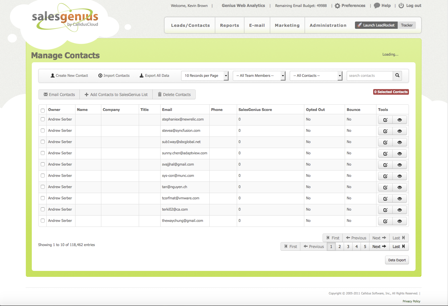View details of sunny.chen@adaptview.com using eye icon
448x306 pixels.
pyautogui.click(x=400, y=153)
